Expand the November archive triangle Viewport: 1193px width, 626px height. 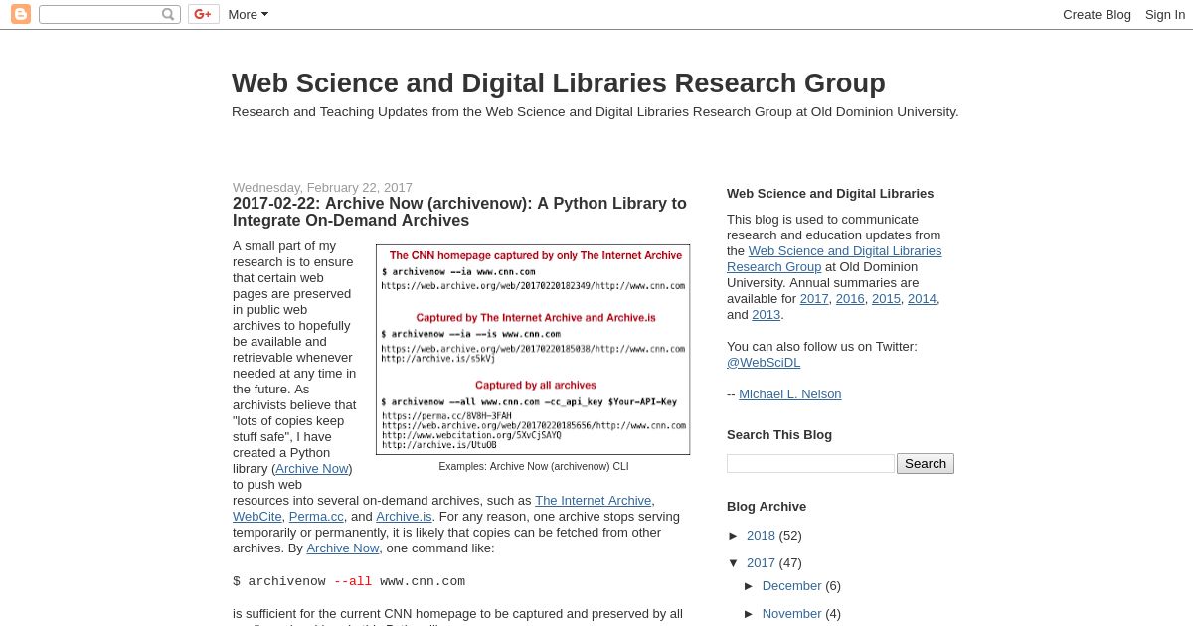tap(750, 613)
